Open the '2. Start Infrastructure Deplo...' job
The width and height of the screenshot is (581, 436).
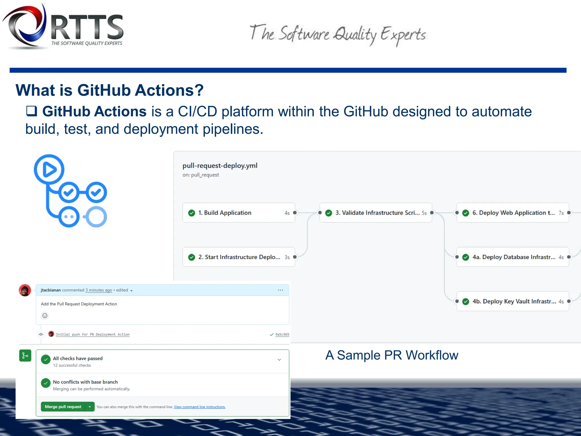tap(239, 257)
